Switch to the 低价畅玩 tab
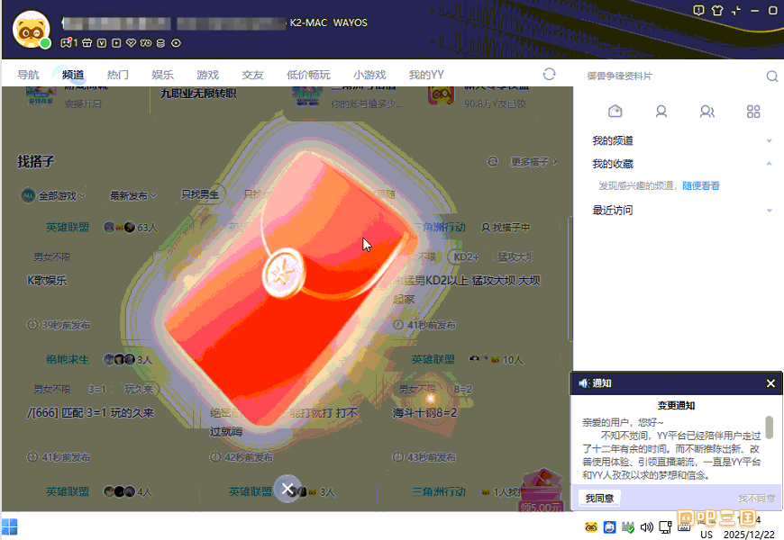The height and width of the screenshot is (540, 784). (x=308, y=75)
